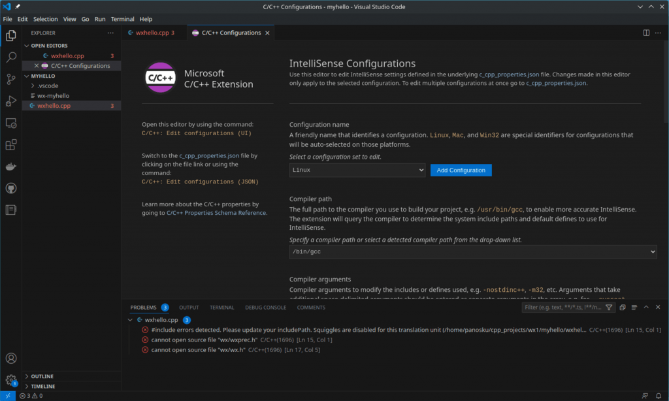Screen dimensions: 669x401
Task: Maximize the bottom panel size
Action: pos(646,307)
